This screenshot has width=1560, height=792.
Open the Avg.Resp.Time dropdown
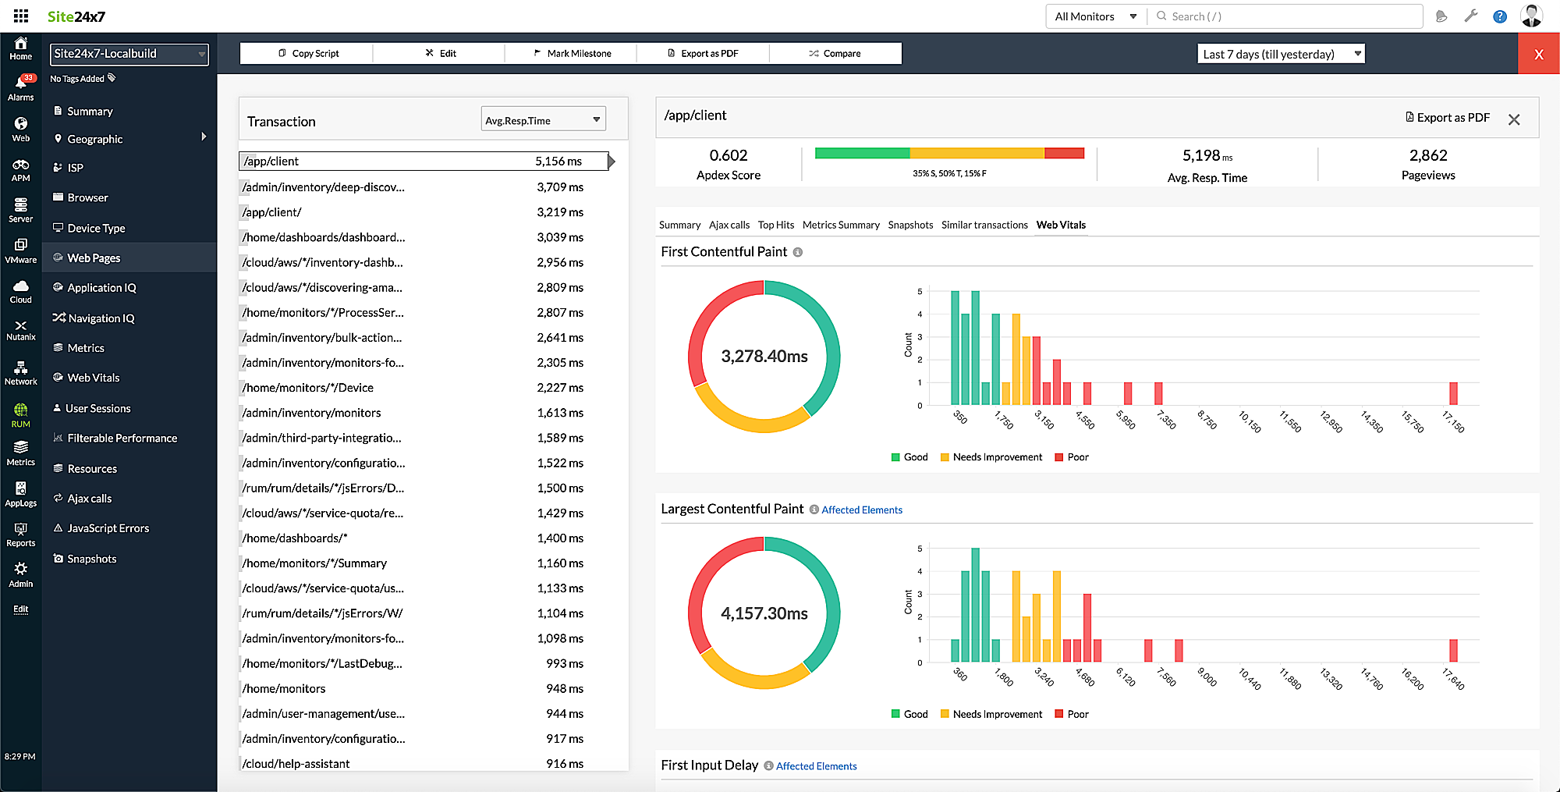pyautogui.click(x=543, y=120)
